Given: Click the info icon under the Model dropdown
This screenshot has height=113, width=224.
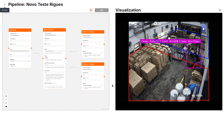Looking at the screenshot, I should click(x=45, y=53).
